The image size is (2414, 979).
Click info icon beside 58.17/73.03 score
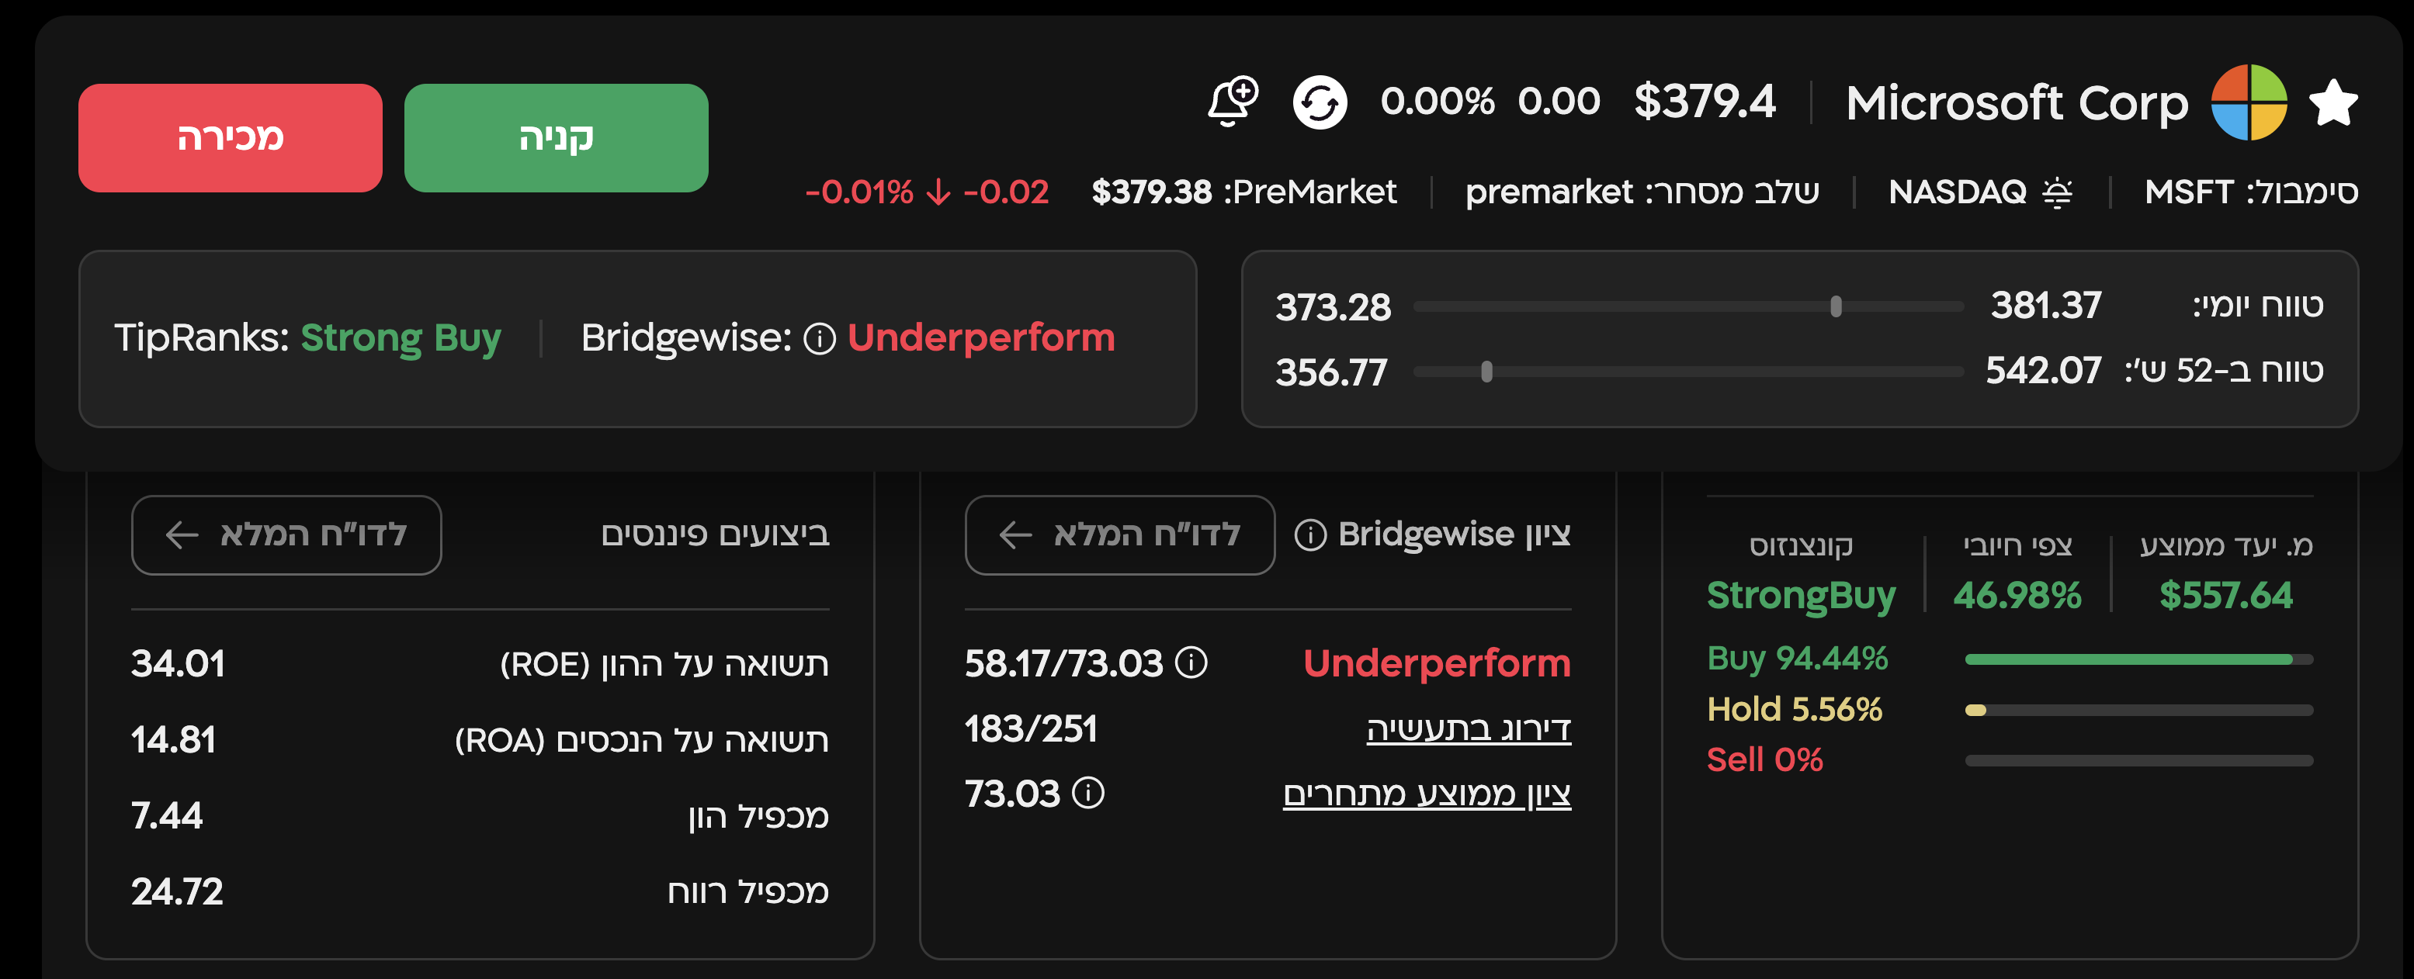pos(1191,662)
